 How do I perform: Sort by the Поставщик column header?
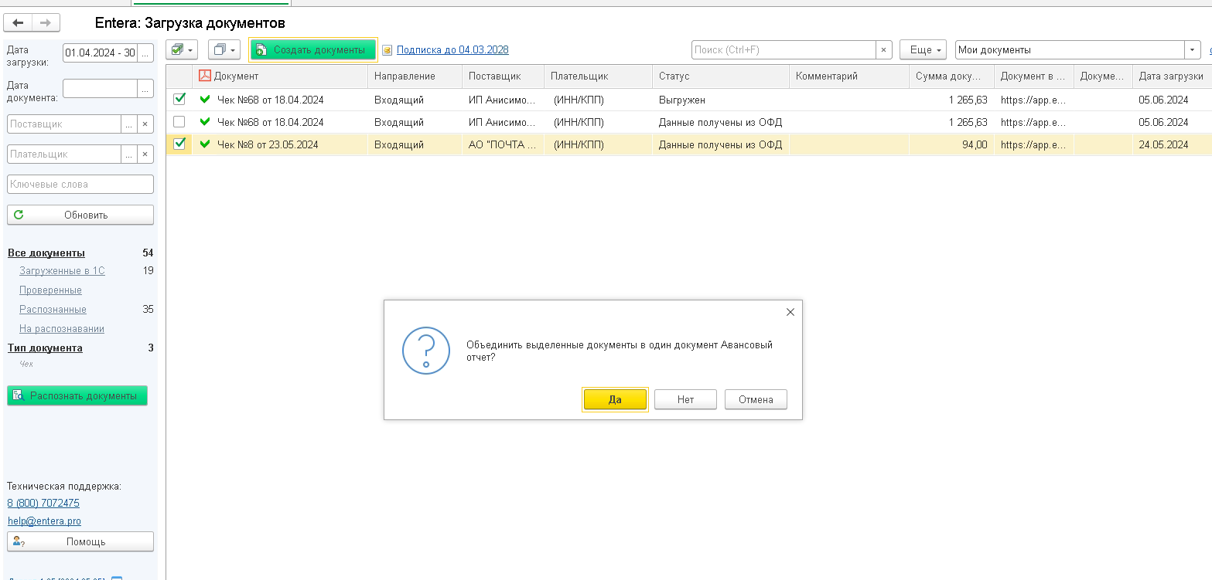(x=504, y=76)
